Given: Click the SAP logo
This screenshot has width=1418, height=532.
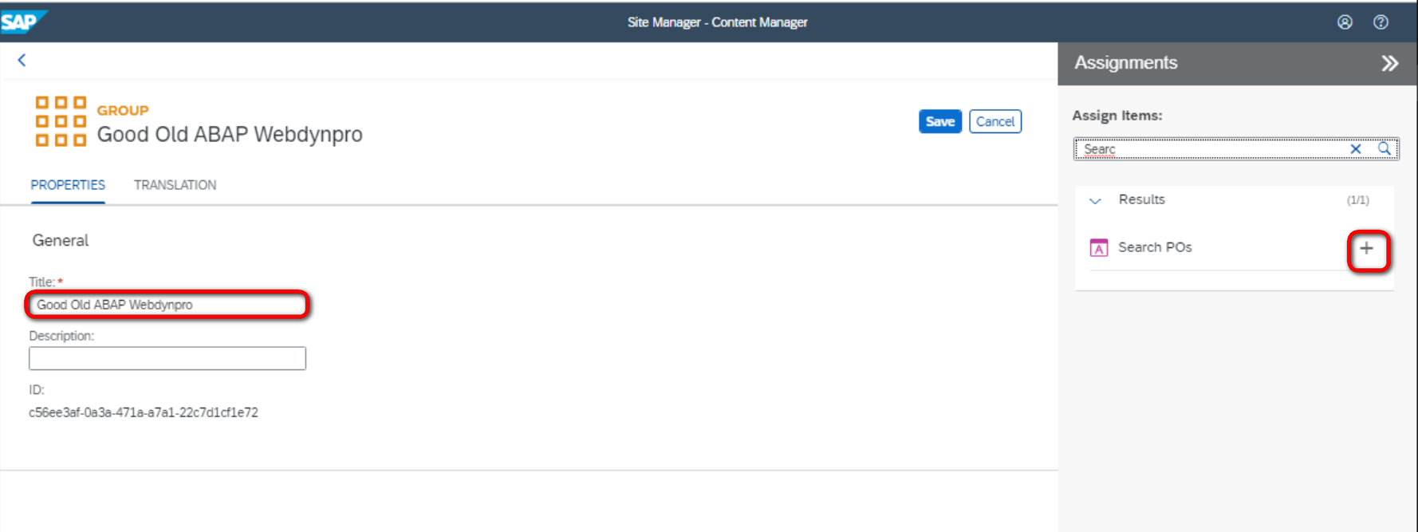Looking at the screenshot, I should tap(24, 22).
